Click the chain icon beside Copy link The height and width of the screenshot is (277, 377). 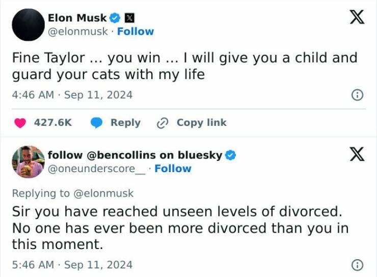tap(163, 123)
